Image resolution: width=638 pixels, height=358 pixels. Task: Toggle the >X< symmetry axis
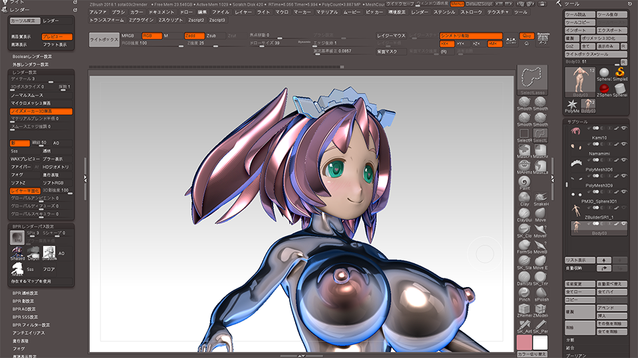[x=447, y=44]
